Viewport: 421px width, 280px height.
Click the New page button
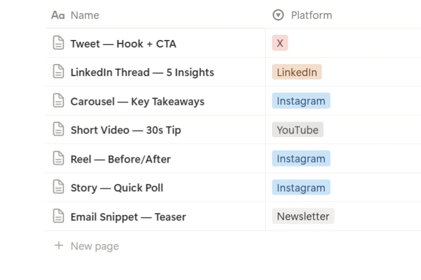pyautogui.click(x=95, y=246)
